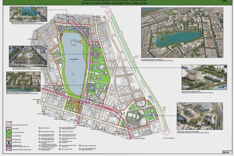Select the light pink bottom legend swatch

click(9, 149)
